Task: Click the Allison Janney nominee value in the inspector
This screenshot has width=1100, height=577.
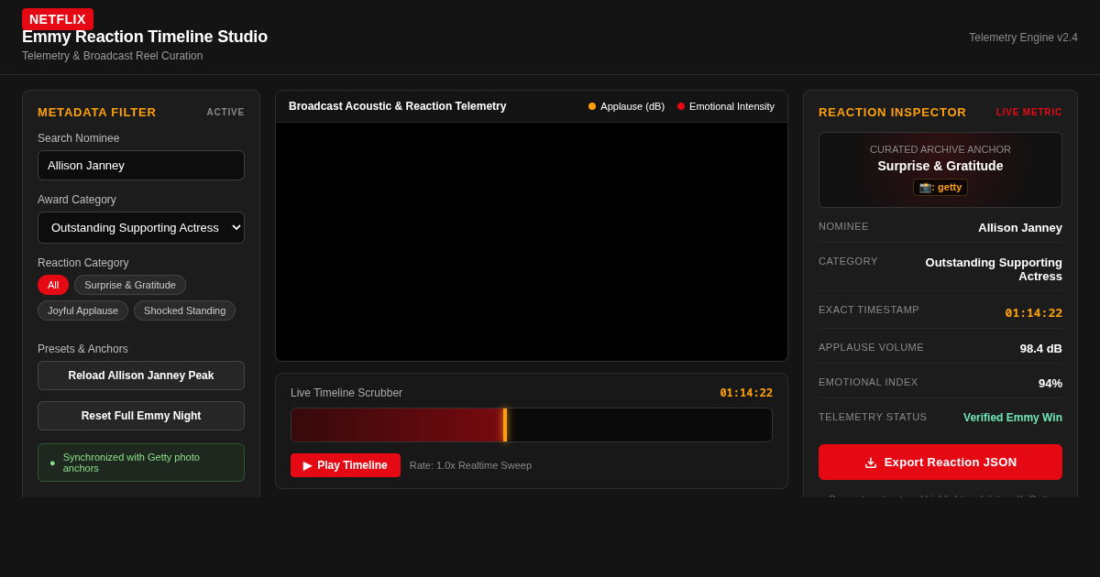Action: [x=1020, y=227]
